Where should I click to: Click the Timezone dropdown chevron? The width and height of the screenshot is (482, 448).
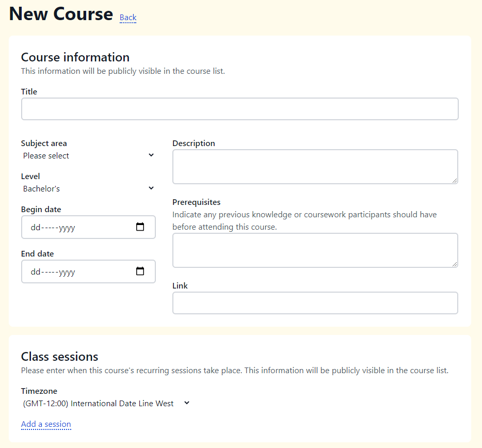point(186,403)
